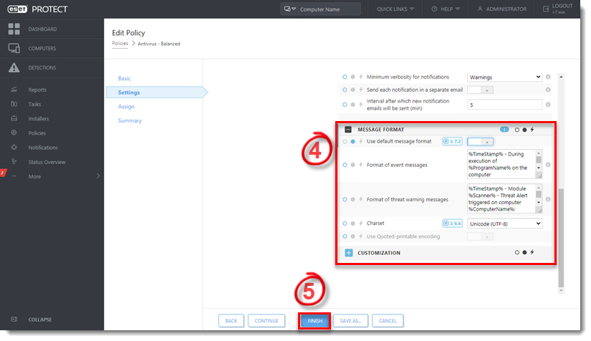Go to the Basic step
Viewport: 591px width, 341px height.
[x=125, y=78]
